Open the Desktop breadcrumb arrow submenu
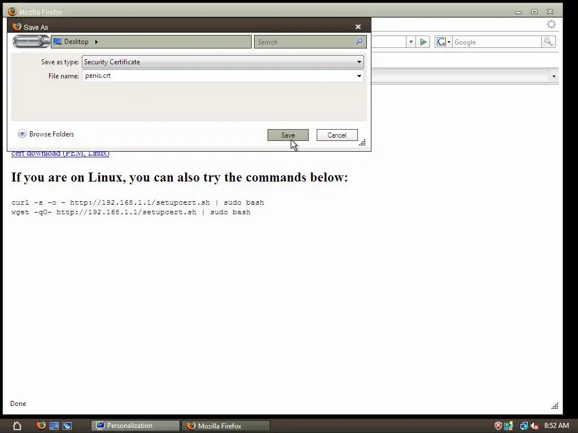The height and width of the screenshot is (433, 578). [96, 42]
